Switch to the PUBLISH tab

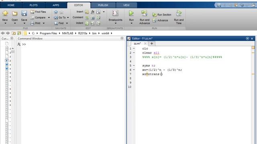tap(103, 5)
